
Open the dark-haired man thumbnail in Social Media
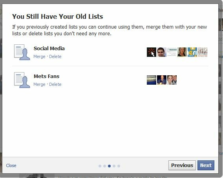pos(162,52)
